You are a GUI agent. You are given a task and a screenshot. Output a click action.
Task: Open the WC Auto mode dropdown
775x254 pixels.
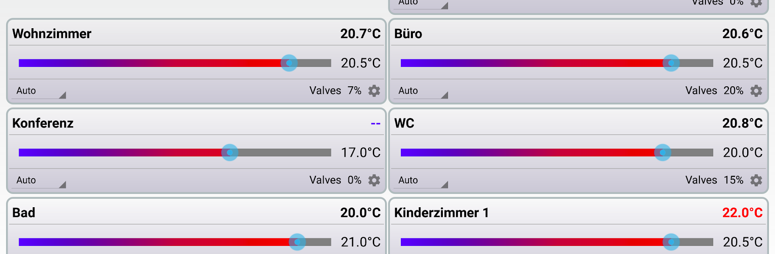(x=423, y=181)
